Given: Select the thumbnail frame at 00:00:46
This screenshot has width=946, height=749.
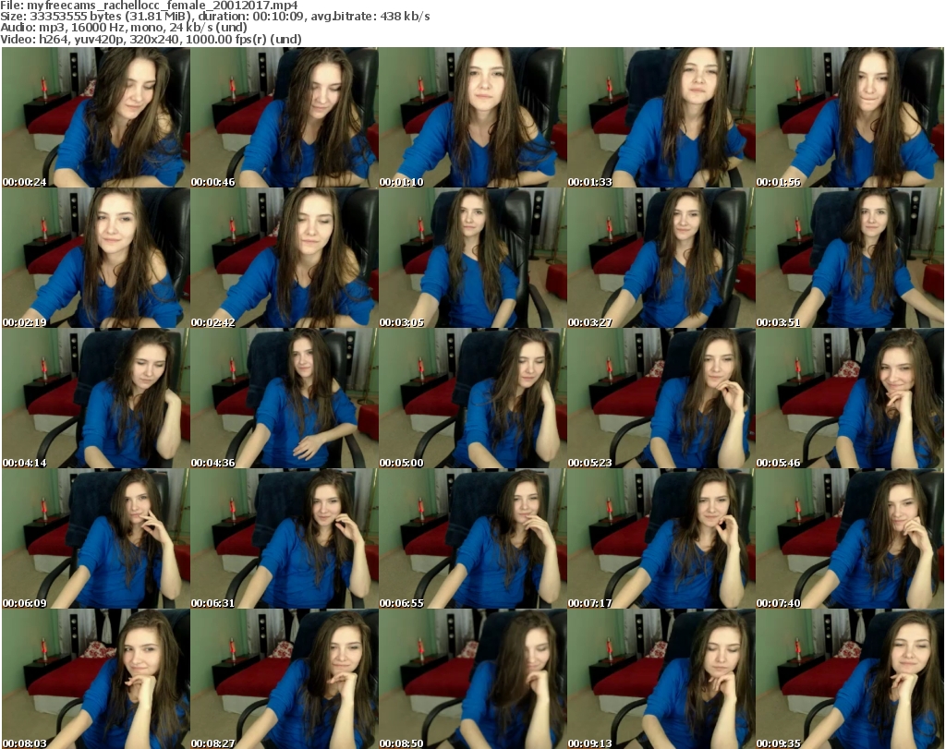Looking at the screenshot, I should 285,117.
